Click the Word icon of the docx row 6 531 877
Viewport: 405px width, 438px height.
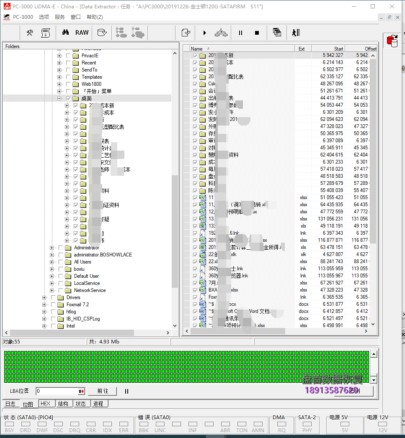[x=203, y=304]
